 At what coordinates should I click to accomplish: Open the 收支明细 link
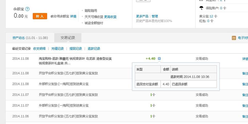click(39, 49)
